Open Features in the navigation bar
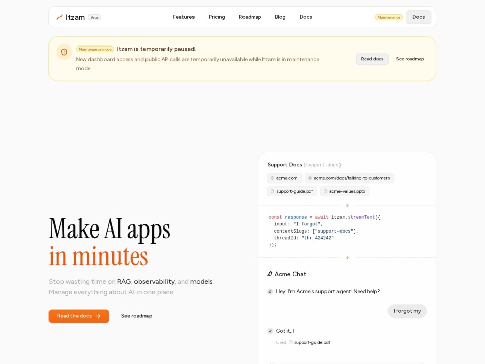485x364 pixels. [x=184, y=17]
